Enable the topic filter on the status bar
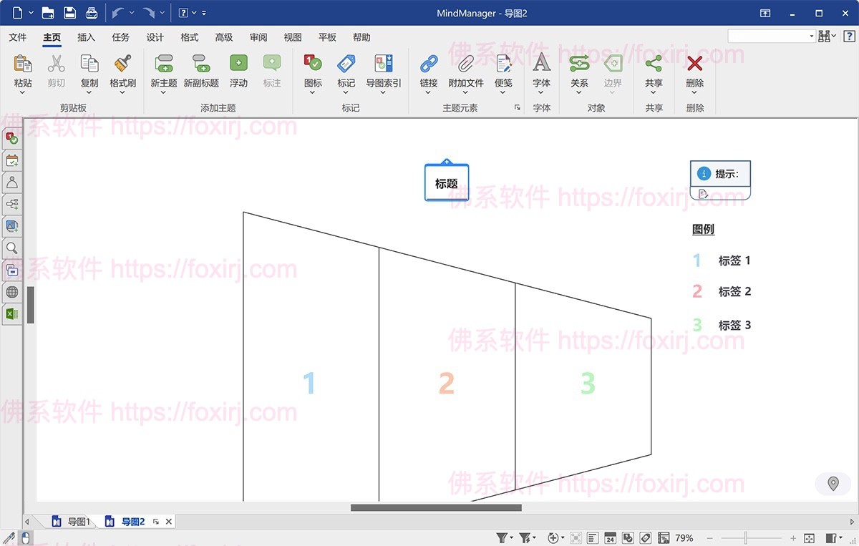This screenshot has height=546, width=859. pyautogui.click(x=503, y=537)
